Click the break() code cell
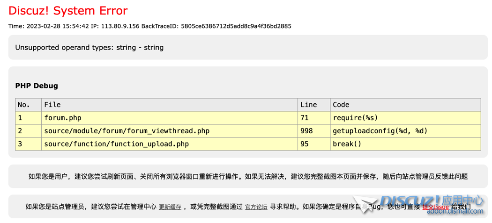The image size is (492, 223). pyautogui.click(x=347, y=144)
